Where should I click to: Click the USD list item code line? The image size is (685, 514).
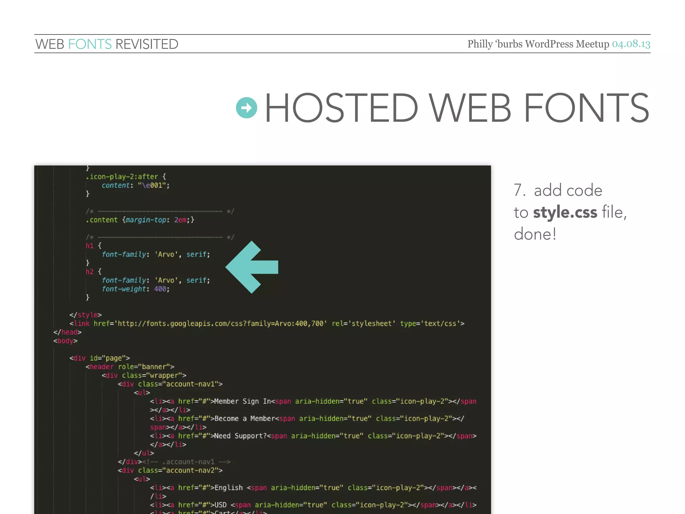coord(313,505)
